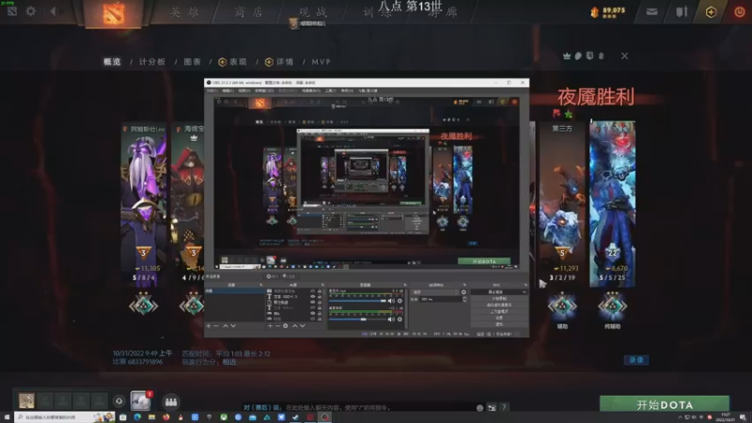
Task: Click OBS transition duration stepper arrows
Action: 464,299
